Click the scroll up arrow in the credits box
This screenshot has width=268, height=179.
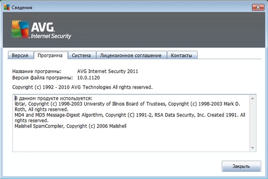pos(253,98)
